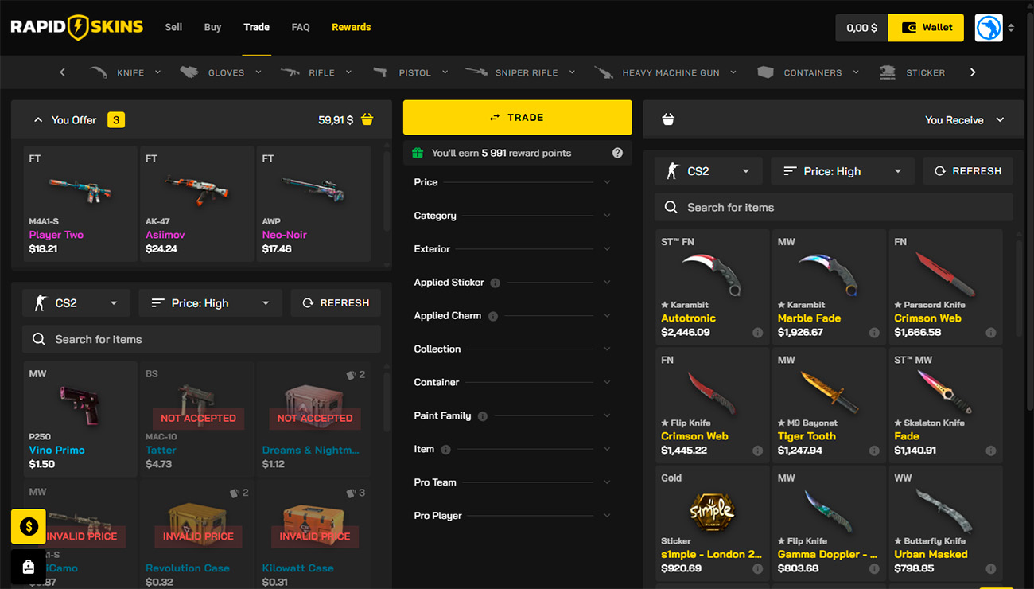Select the Sticker category
The image size is (1034, 589).
click(913, 72)
